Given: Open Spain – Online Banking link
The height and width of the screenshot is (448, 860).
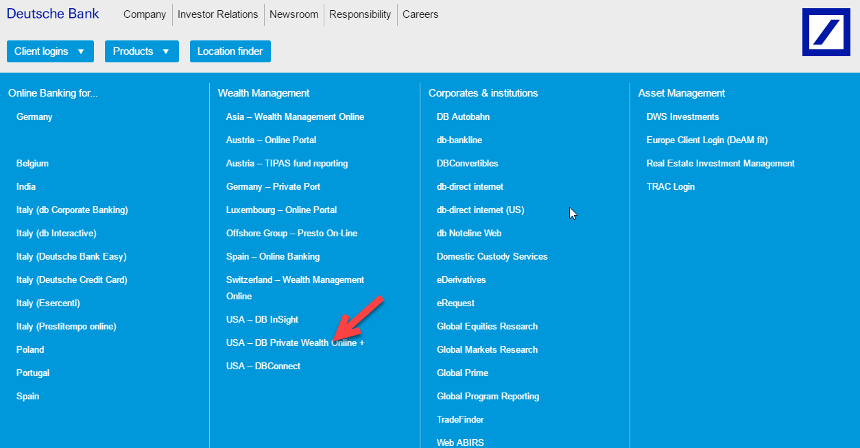Looking at the screenshot, I should coord(273,256).
